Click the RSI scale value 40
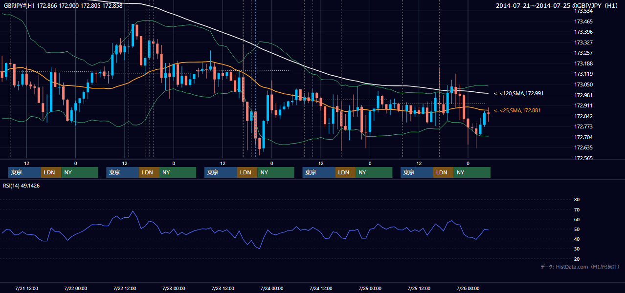This screenshot has width=625, height=293. coord(577,239)
